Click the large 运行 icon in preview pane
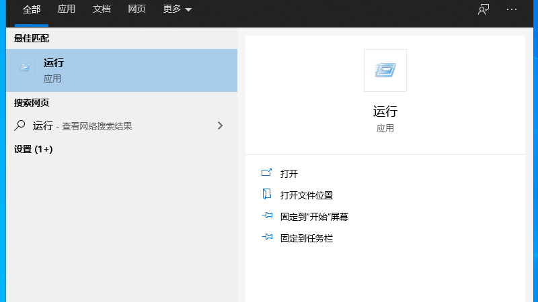 (385, 70)
